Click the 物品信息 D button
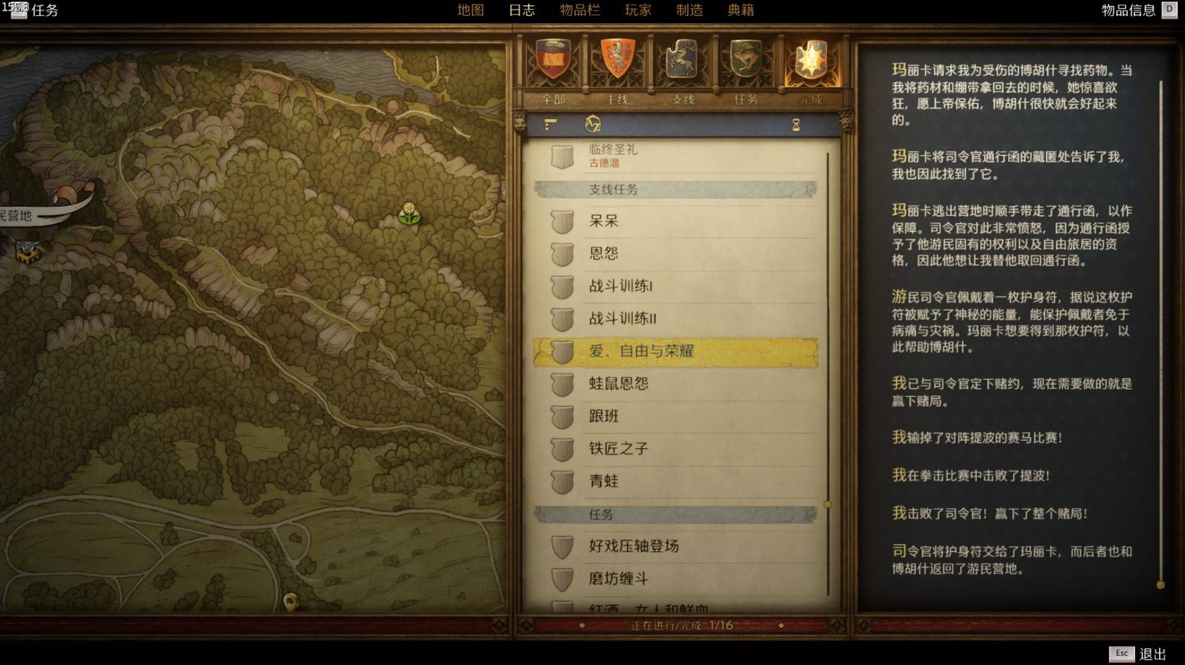This screenshot has width=1185, height=665. coord(1139,10)
